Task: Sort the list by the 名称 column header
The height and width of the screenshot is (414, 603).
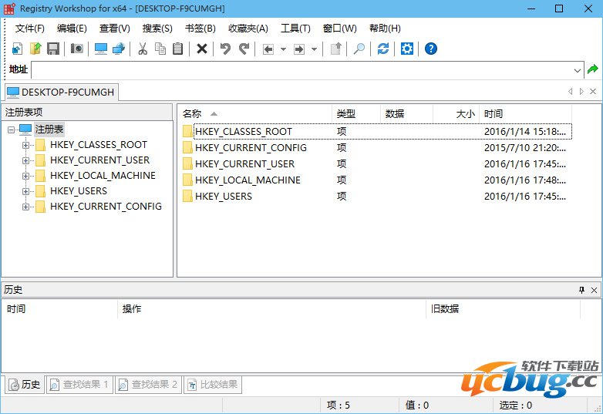Action: click(x=193, y=113)
